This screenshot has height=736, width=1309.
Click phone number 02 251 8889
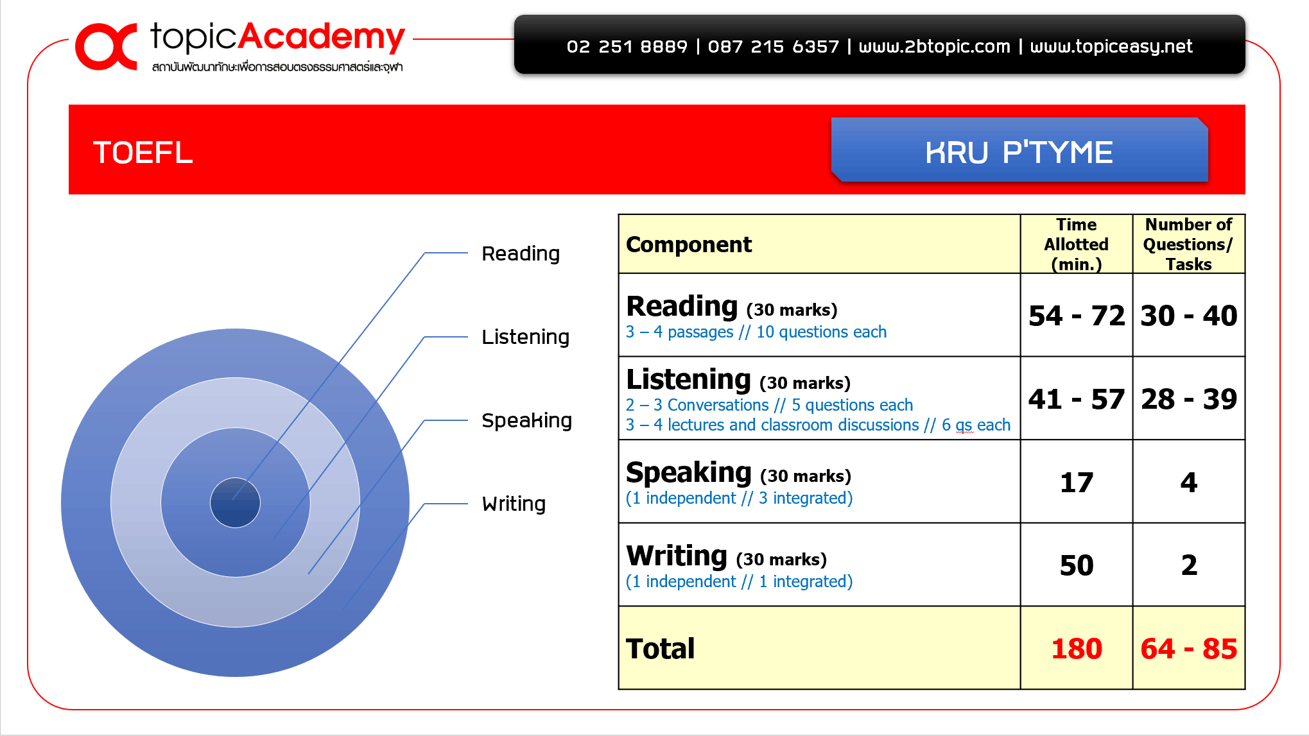[x=627, y=46]
